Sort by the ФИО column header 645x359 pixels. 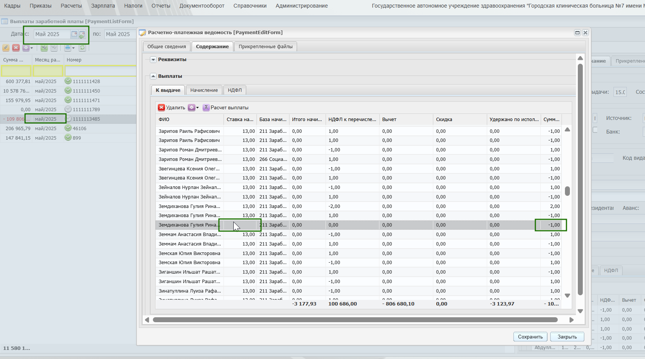189,119
